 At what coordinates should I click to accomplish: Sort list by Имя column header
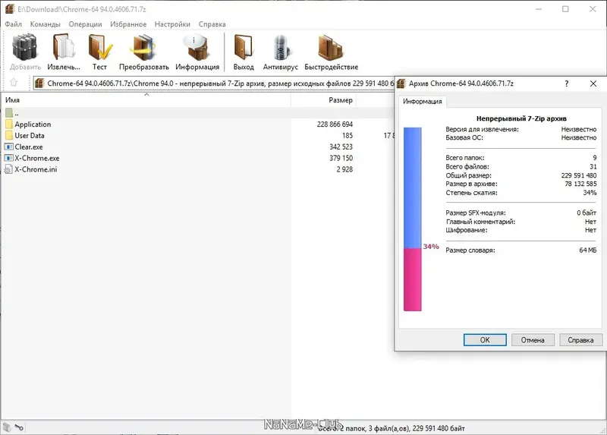point(146,100)
